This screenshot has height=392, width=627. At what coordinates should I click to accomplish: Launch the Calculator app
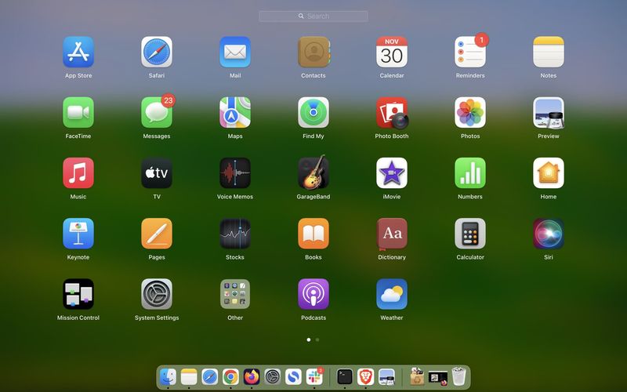(x=470, y=234)
